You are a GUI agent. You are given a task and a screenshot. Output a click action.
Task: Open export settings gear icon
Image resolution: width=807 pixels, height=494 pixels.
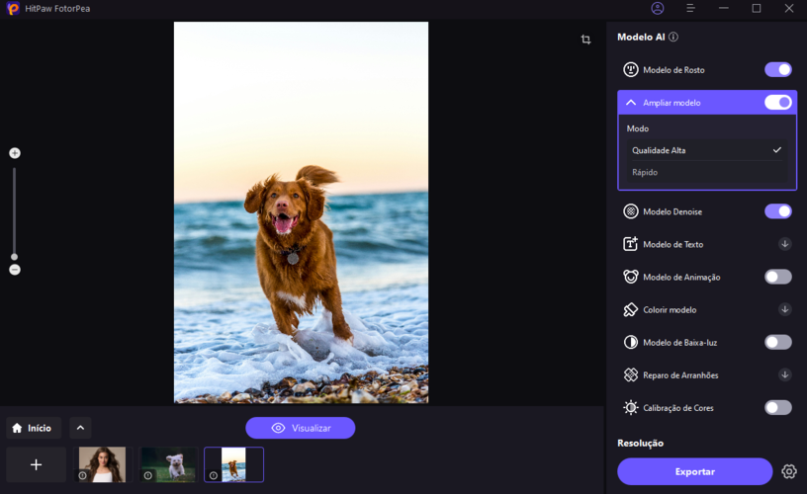coord(789,471)
